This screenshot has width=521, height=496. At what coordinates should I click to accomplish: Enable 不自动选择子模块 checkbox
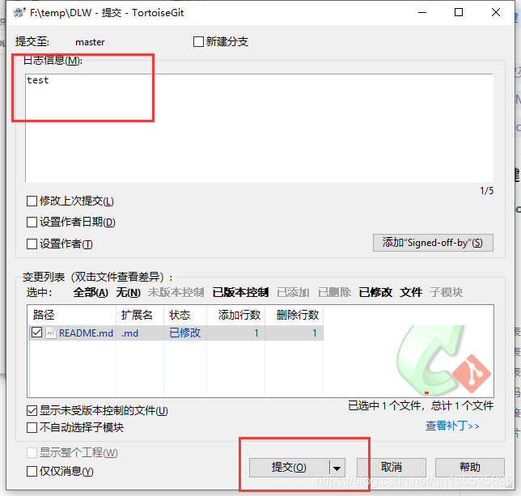pyautogui.click(x=32, y=427)
